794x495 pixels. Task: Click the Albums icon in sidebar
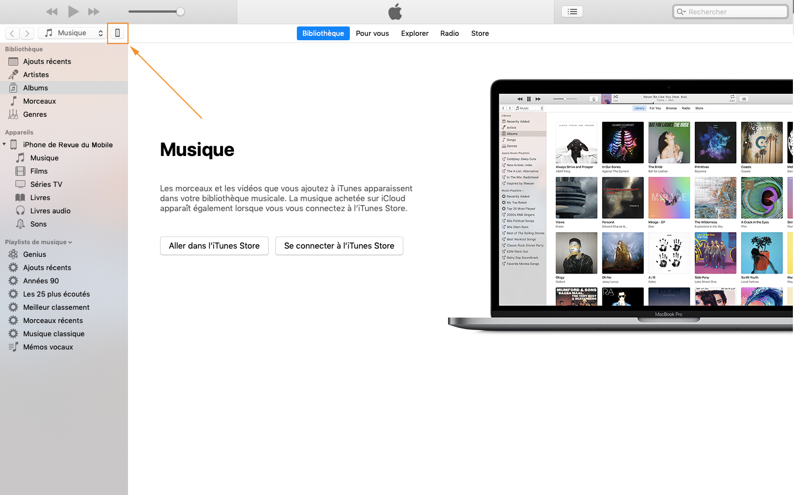[13, 88]
